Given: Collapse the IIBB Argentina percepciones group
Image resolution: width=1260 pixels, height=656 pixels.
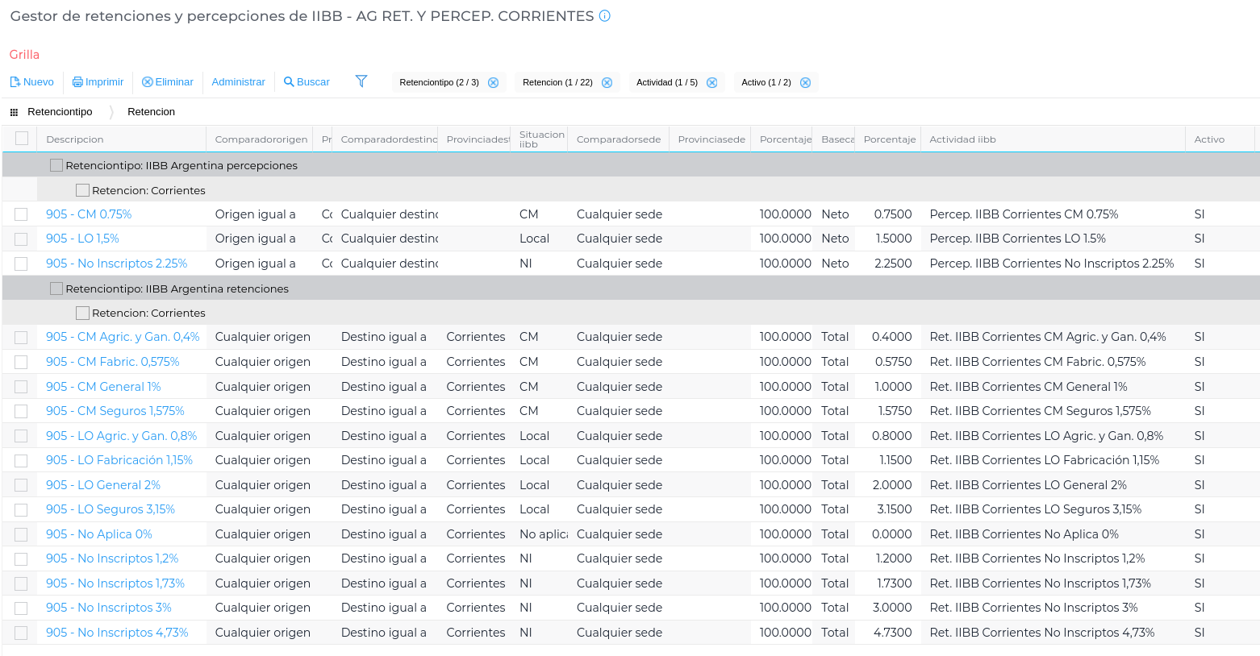Looking at the screenshot, I should [x=56, y=165].
